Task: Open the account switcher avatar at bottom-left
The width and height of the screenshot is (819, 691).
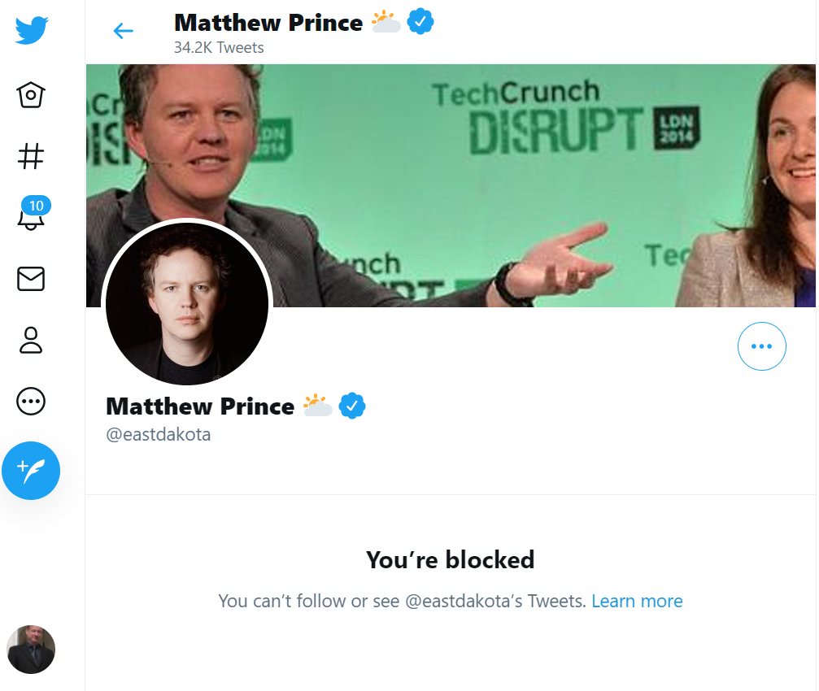Action: pos(31,649)
